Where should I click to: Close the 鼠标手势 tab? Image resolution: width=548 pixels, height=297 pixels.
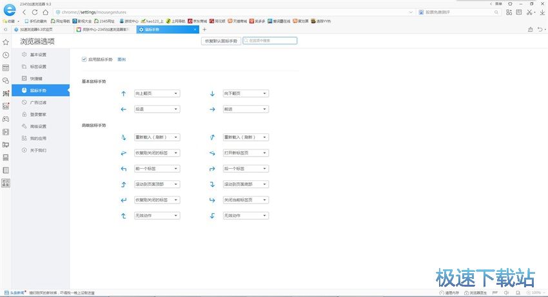tap(195, 30)
